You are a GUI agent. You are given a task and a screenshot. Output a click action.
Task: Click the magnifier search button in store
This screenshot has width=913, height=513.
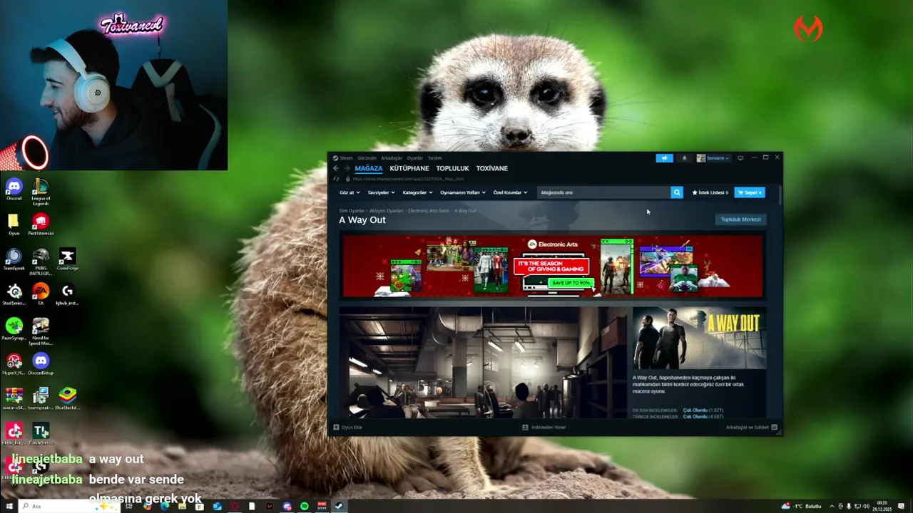point(677,192)
